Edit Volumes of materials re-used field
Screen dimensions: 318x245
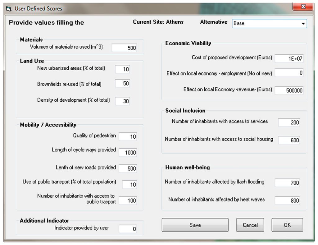point(124,48)
